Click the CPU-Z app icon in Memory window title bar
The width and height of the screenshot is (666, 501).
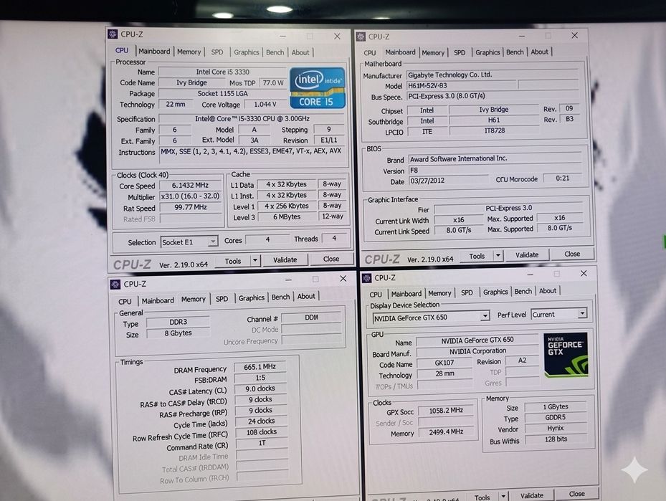[x=115, y=284]
